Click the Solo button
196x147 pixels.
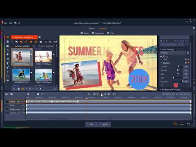tap(181, 125)
